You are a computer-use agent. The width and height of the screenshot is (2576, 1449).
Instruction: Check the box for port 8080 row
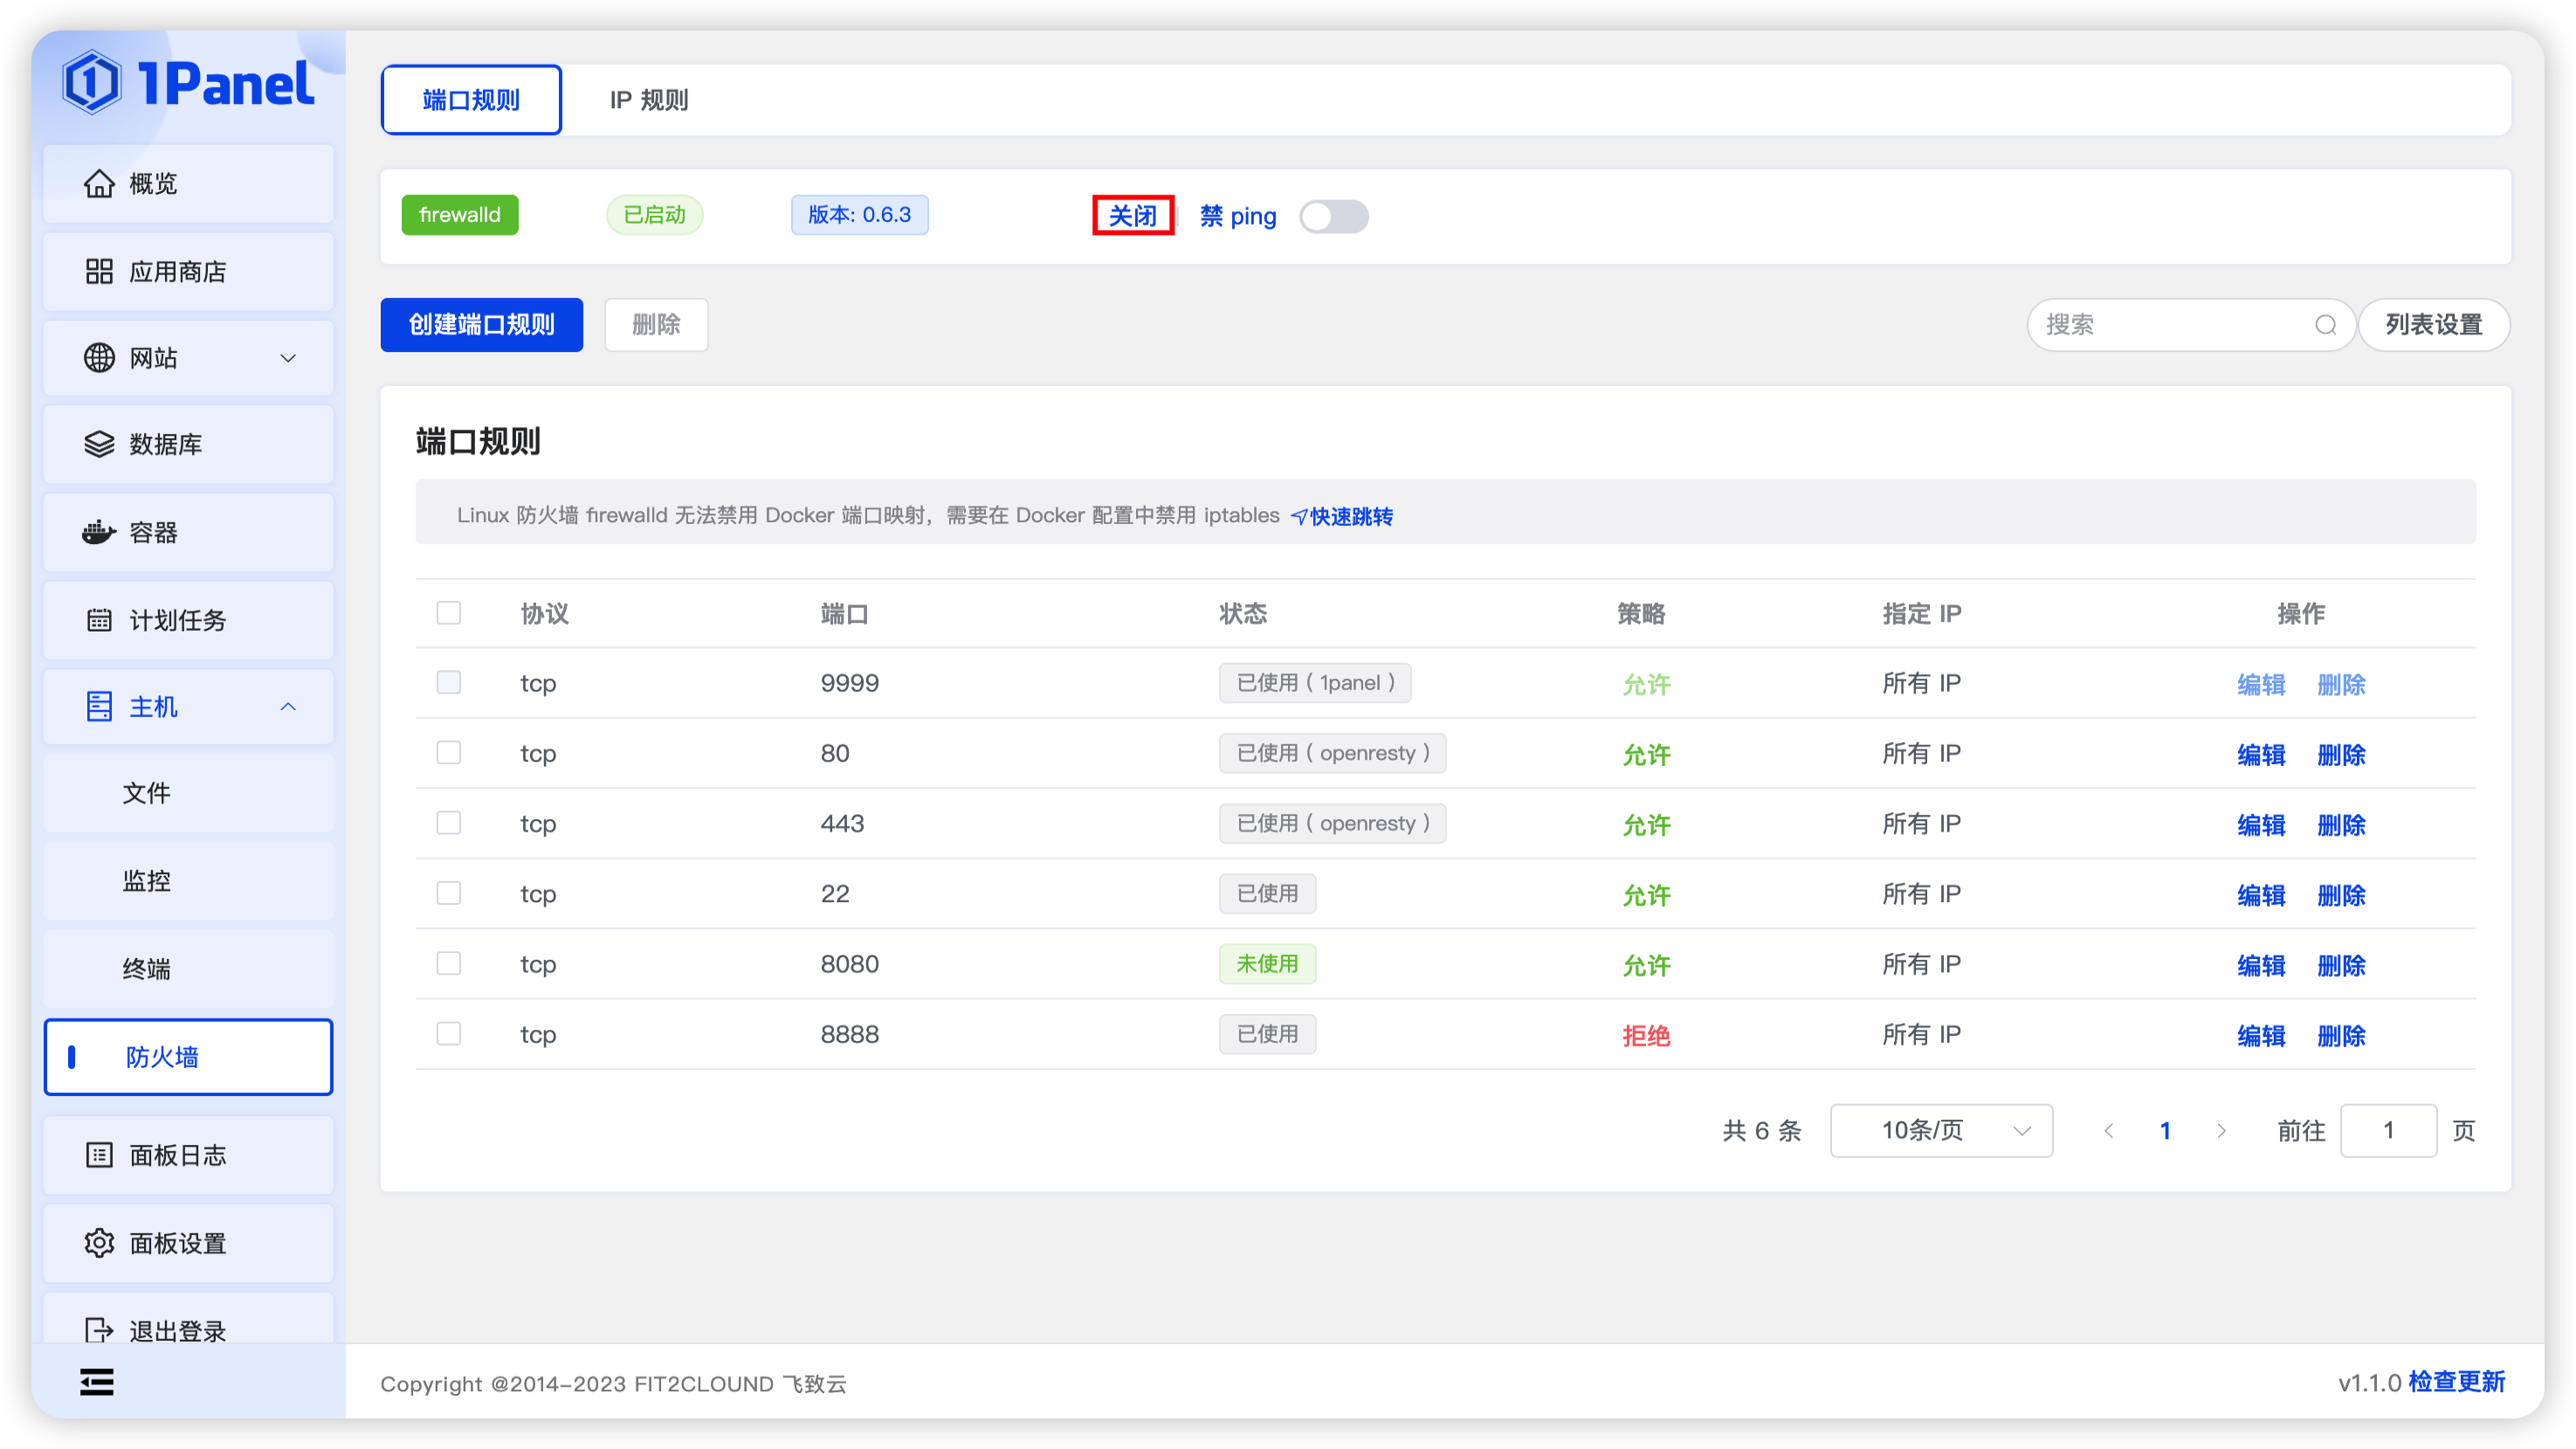448,963
